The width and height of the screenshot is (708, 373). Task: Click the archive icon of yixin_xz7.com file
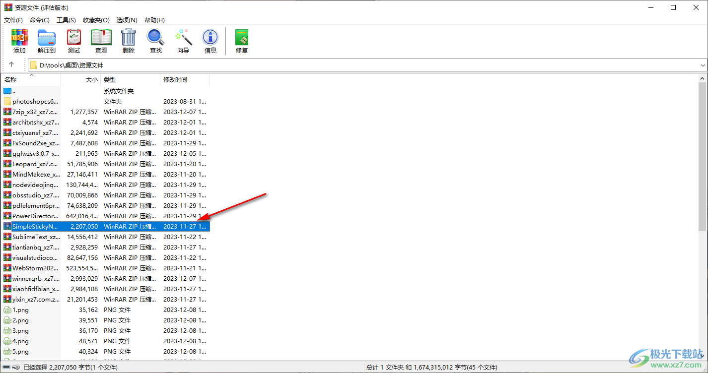click(7, 299)
